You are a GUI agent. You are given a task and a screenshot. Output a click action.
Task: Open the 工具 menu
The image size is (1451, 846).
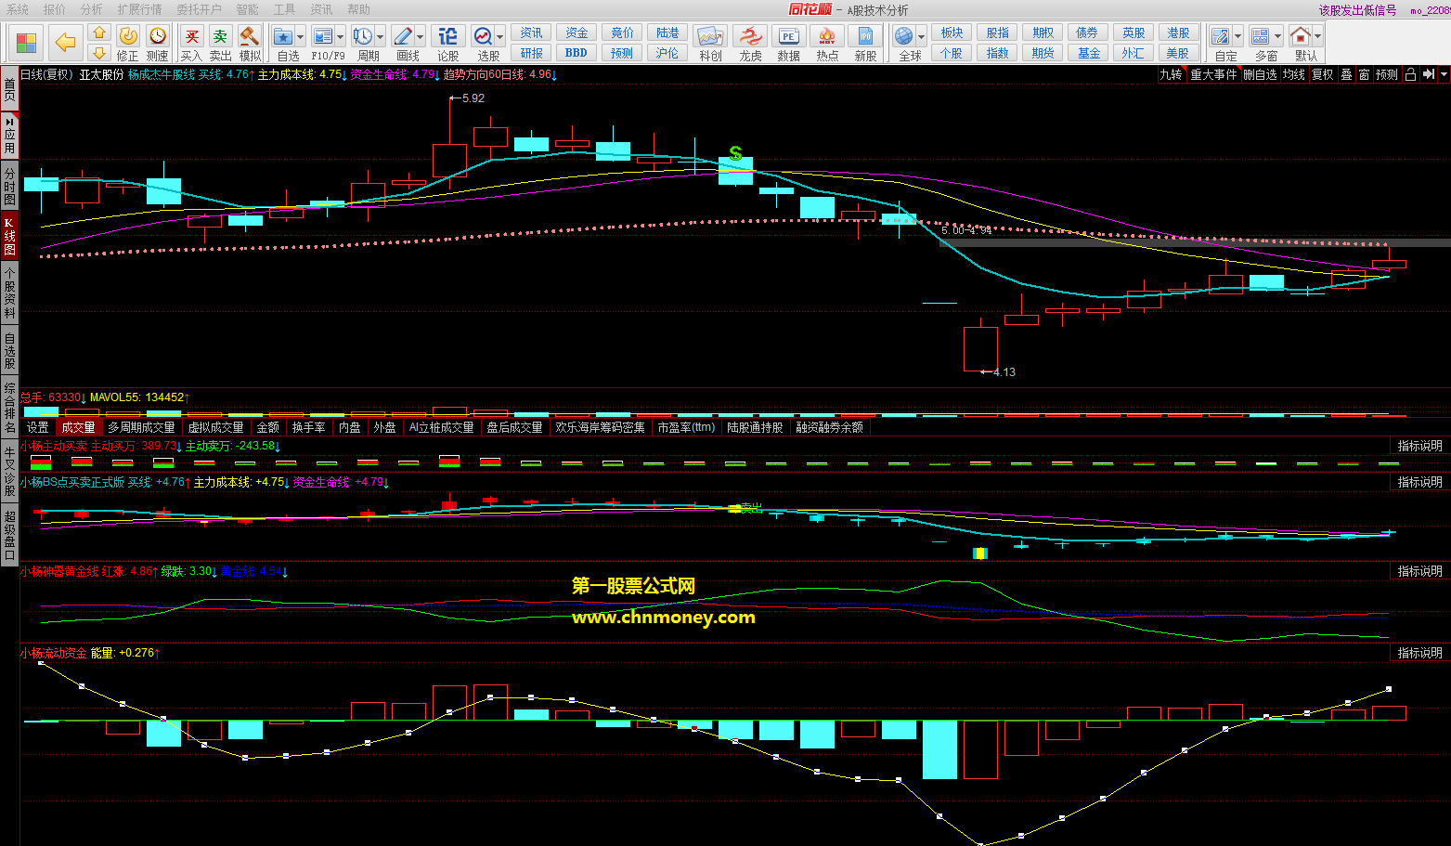tap(285, 9)
